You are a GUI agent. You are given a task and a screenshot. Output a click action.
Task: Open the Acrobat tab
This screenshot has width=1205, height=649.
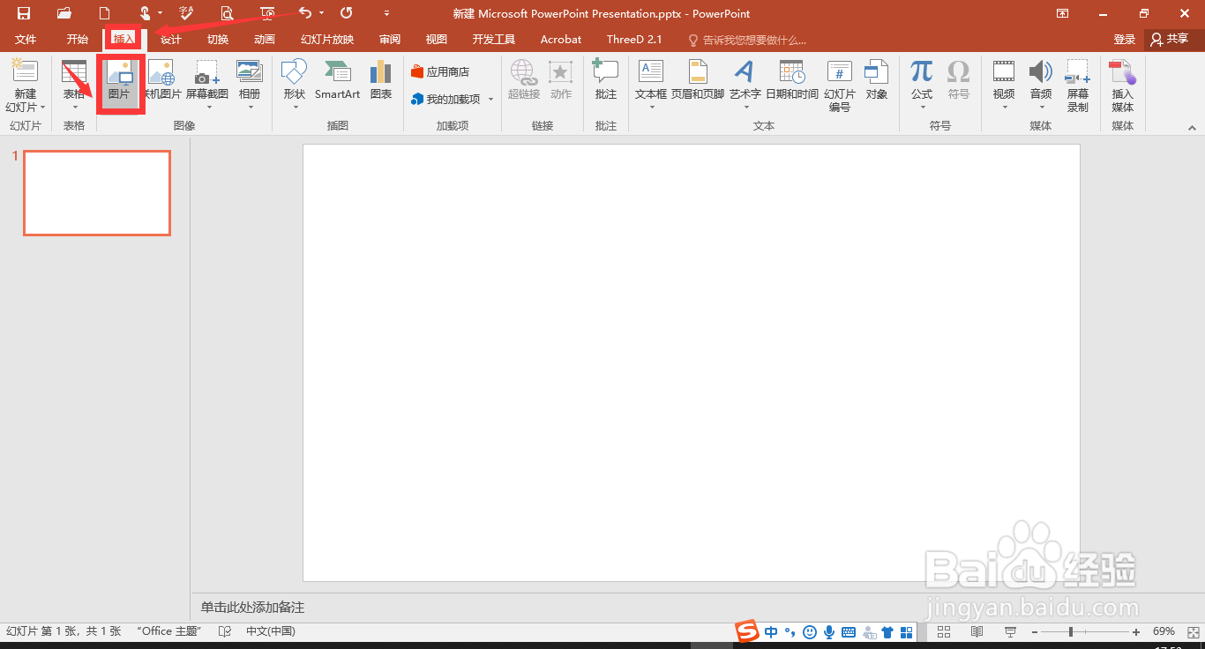[561, 40]
